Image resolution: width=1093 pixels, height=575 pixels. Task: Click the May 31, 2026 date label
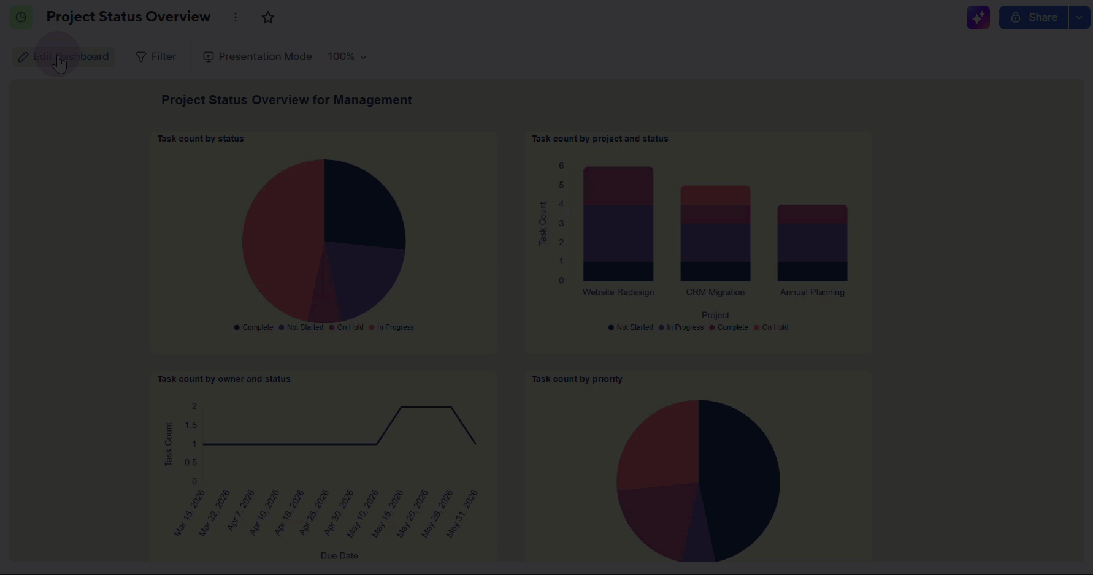coord(461,514)
